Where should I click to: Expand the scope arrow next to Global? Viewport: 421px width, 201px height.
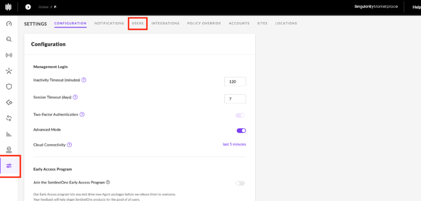pos(28,7)
